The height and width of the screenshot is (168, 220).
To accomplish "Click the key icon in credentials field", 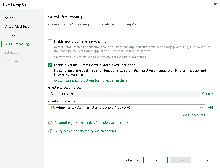I will click(52, 108).
